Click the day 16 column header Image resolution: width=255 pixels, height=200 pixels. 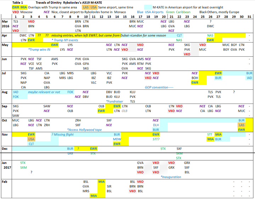[x=132, y=17]
